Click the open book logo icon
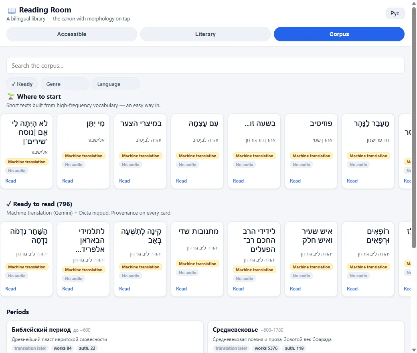 click(x=12, y=10)
